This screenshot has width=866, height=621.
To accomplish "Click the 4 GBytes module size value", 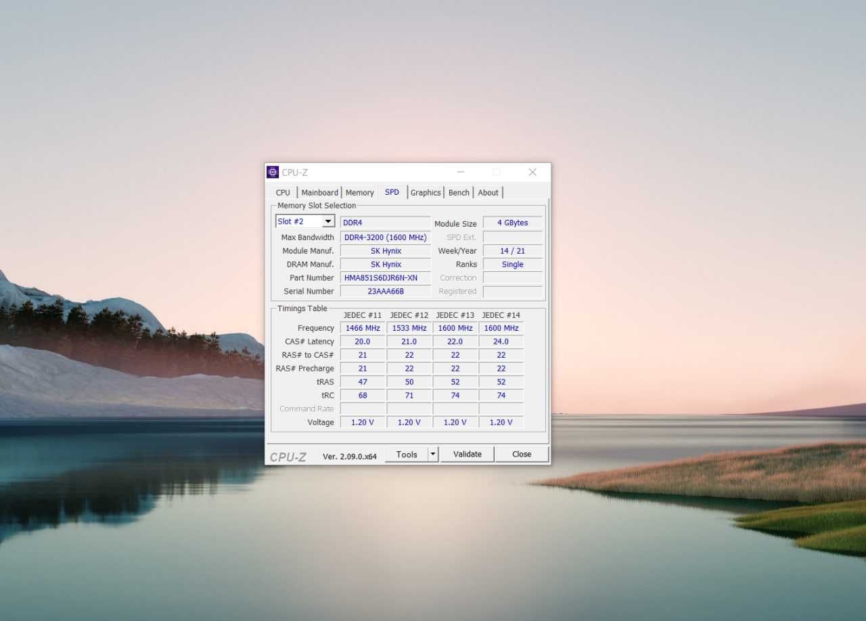I will [x=512, y=223].
